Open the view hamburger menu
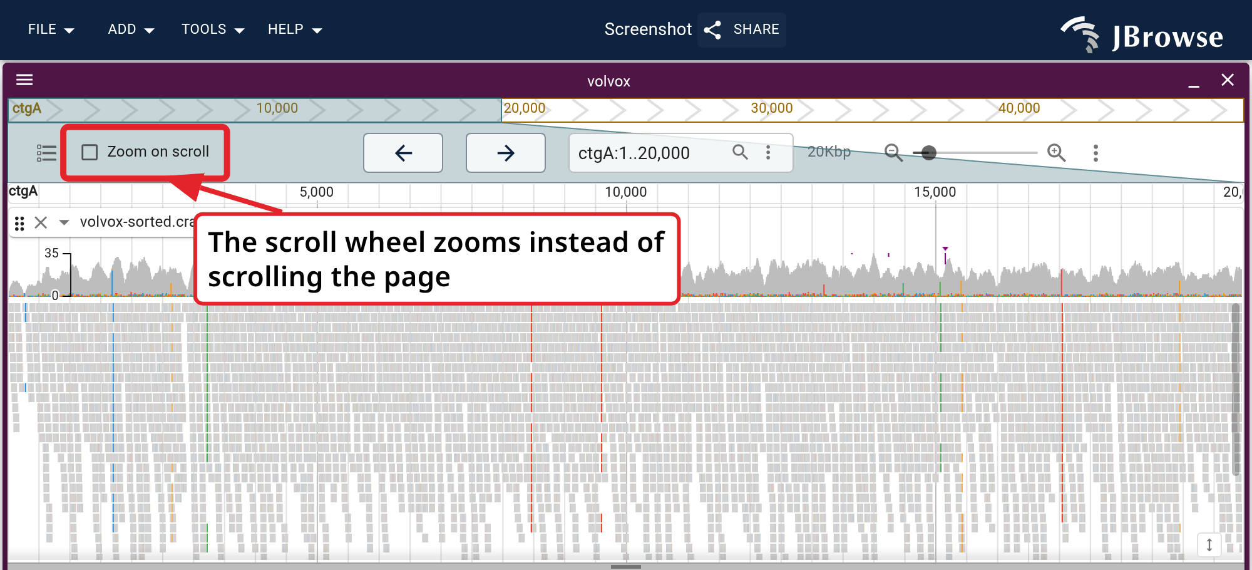Viewport: 1252px width, 570px height. click(24, 80)
